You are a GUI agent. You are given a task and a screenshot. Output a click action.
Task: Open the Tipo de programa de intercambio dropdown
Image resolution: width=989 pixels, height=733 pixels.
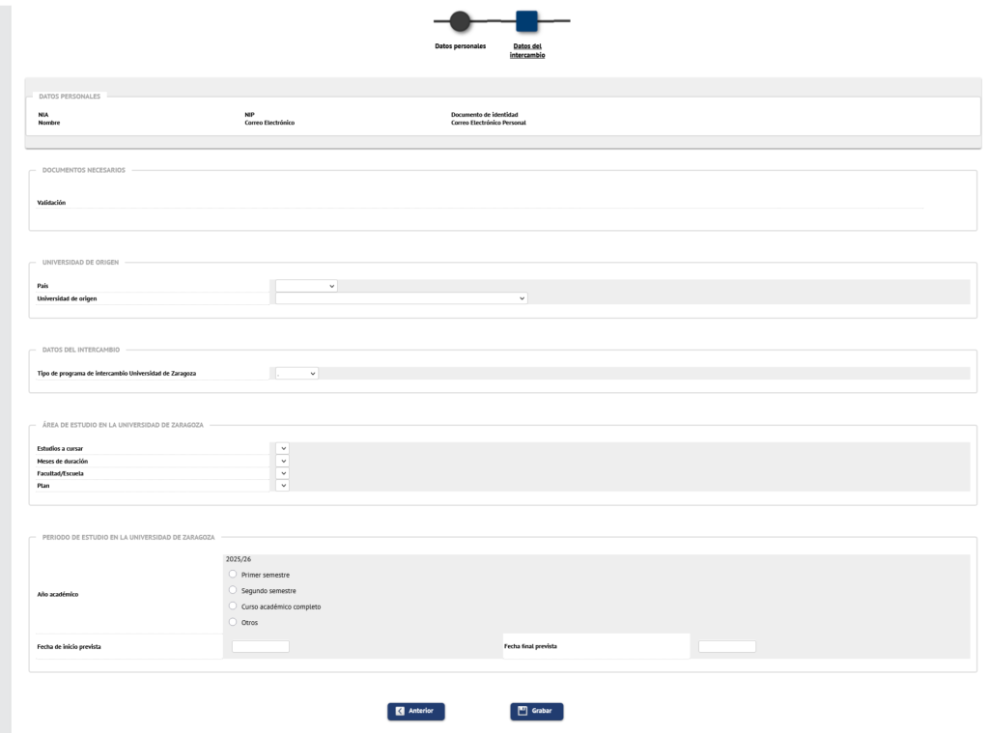click(297, 374)
